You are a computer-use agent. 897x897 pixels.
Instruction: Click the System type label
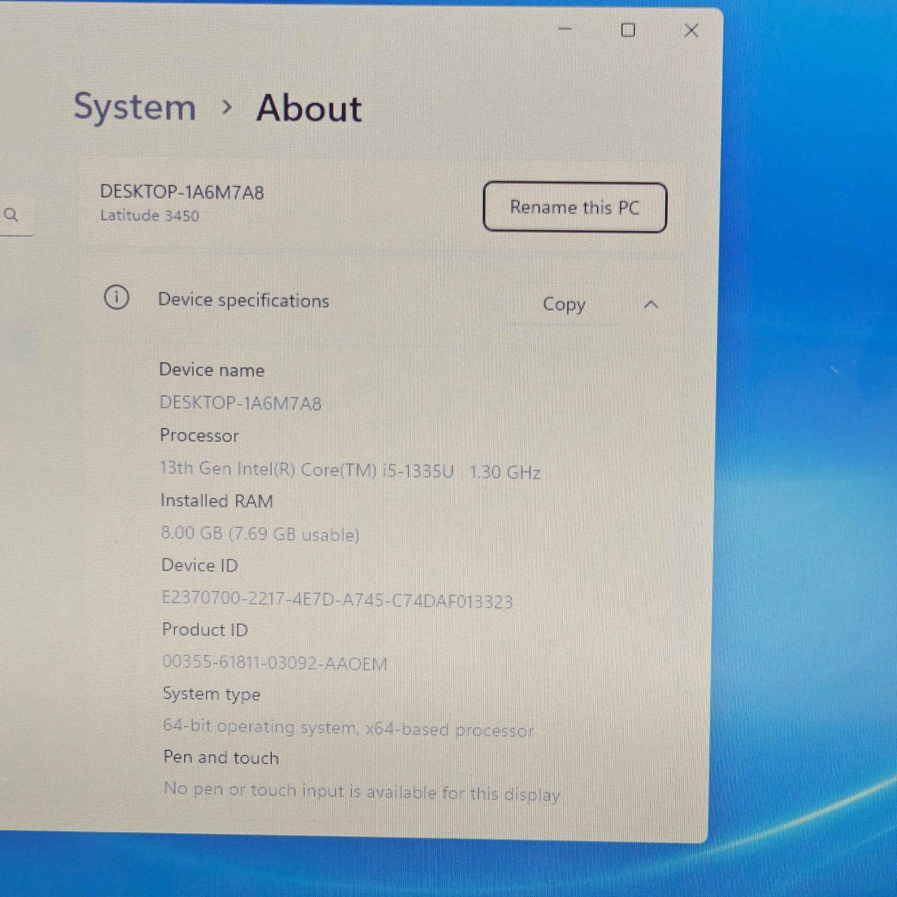(211, 695)
